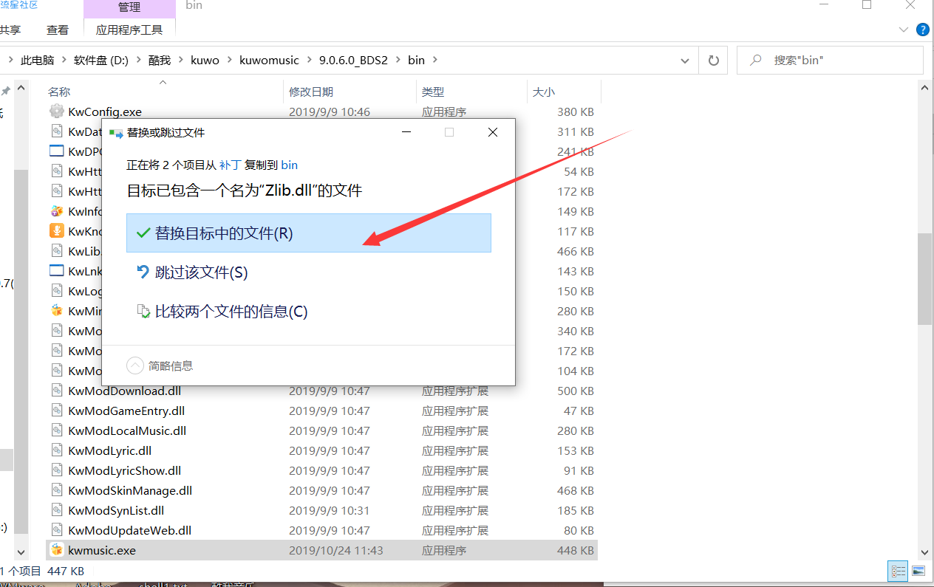Open Explorer help with the question mark icon
934x587 pixels.
click(923, 30)
